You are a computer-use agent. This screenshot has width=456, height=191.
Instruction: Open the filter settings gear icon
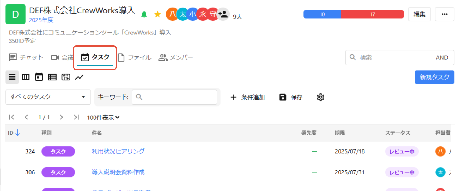[x=321, y=97]
